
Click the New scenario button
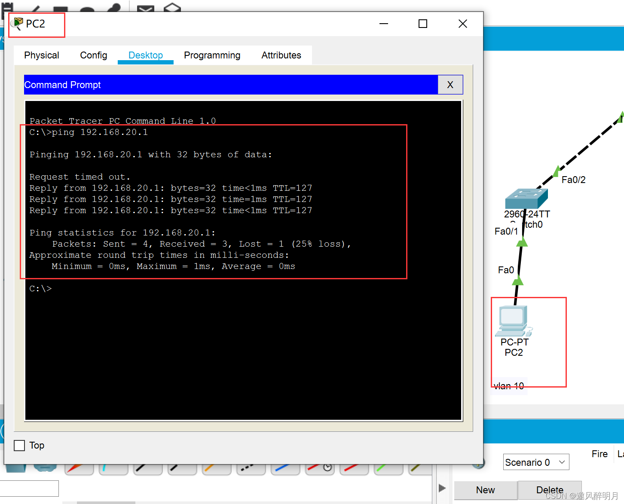click(486, 490)
